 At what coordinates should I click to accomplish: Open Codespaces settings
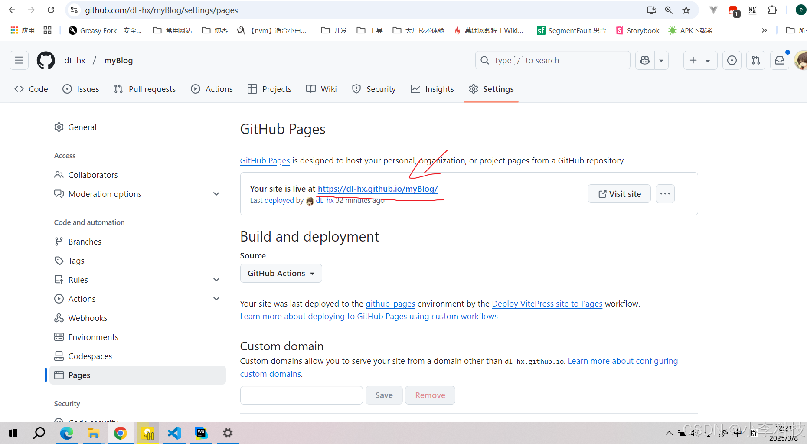coord(137,356)
